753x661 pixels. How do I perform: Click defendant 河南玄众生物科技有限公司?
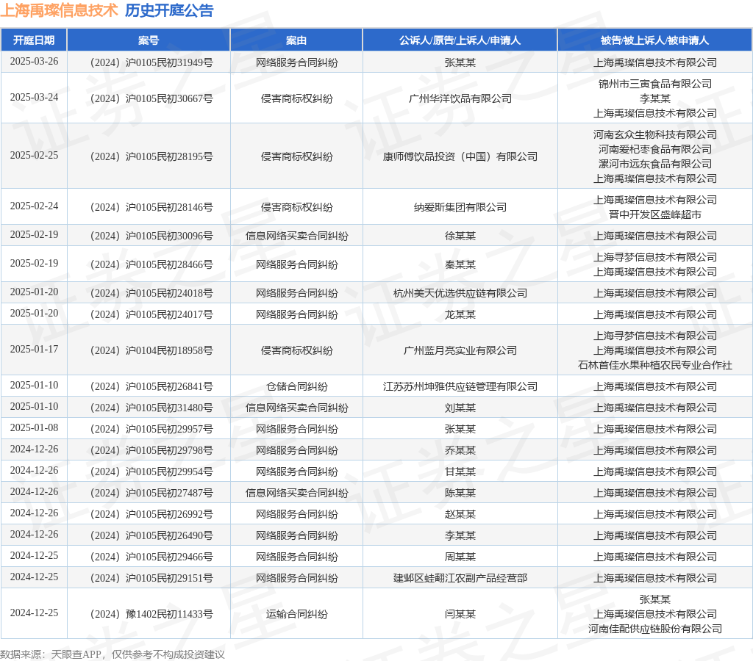[x=655, y=134]
